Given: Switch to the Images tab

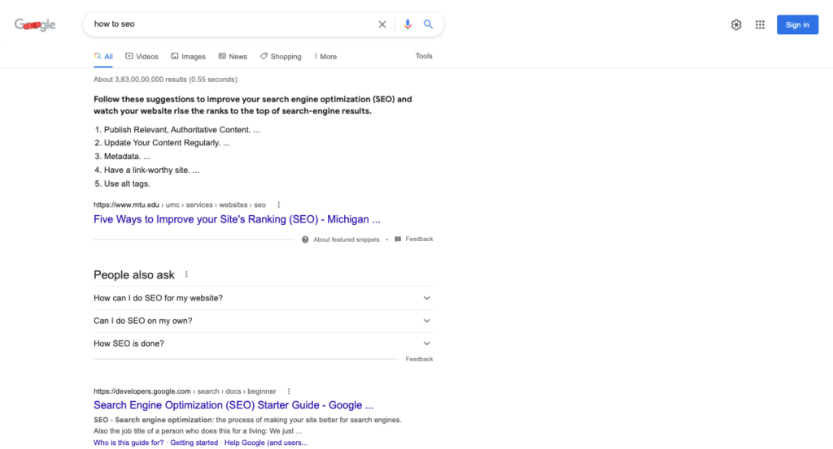Looking at the screenshot, I should pos(188,57).
